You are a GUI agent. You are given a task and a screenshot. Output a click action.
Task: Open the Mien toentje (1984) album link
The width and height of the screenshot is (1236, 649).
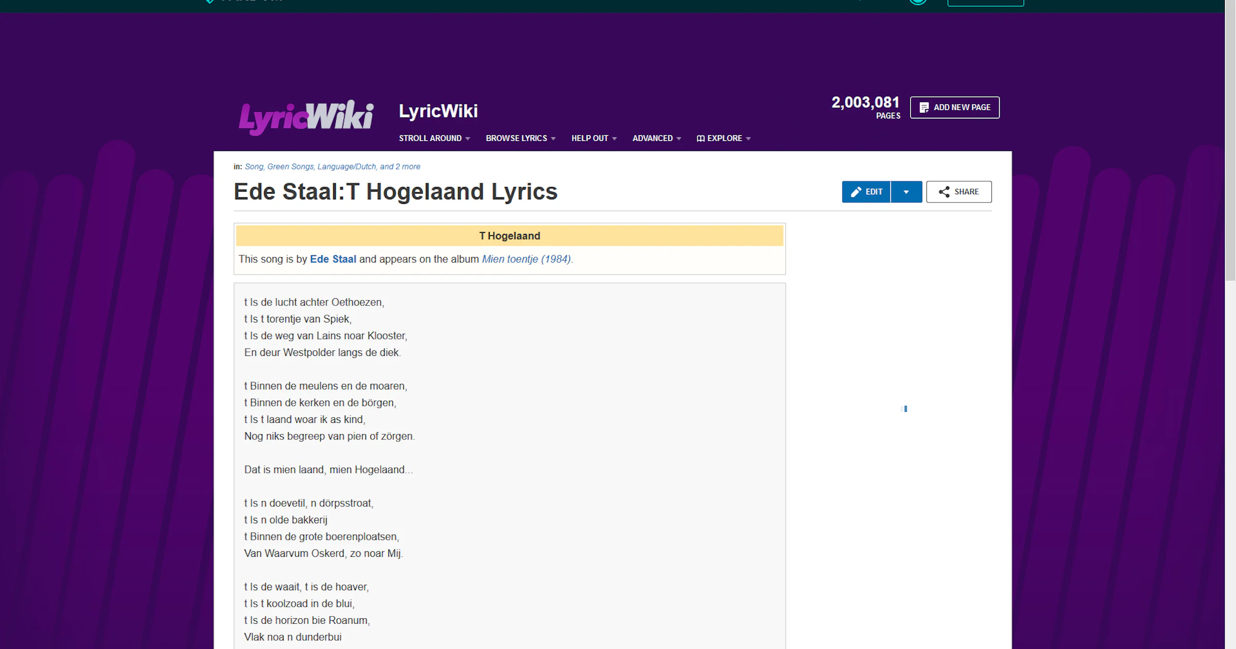click(x=526, y=259)
